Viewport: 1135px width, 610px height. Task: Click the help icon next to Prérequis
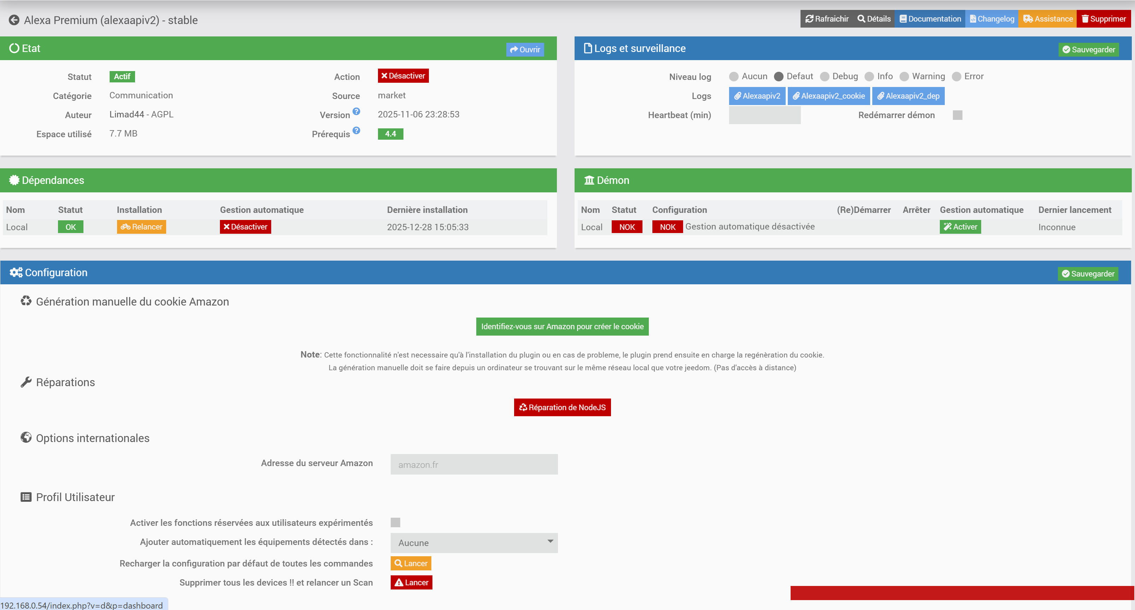356,130
